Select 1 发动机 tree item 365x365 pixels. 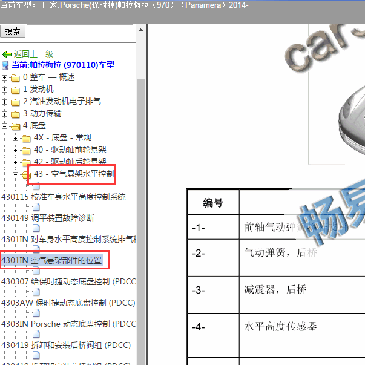38,89
